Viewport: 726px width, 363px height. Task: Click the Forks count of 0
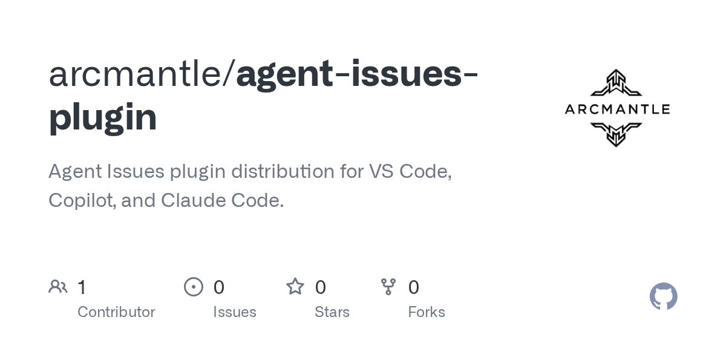tap(413, 287)
